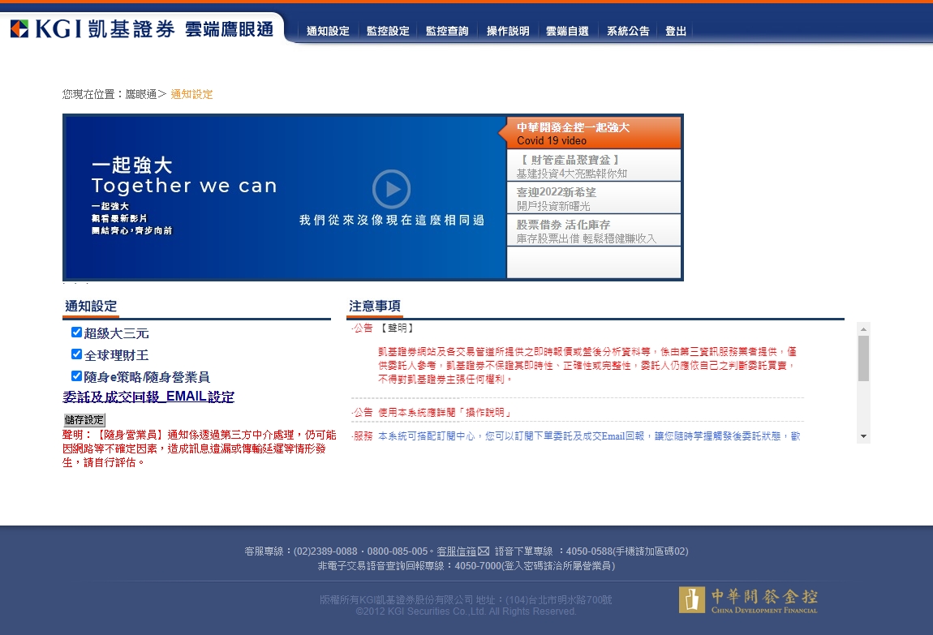Click the 注意事項 scroll down arrow
Screen dimensions: 933x635
tap(863, 436)
